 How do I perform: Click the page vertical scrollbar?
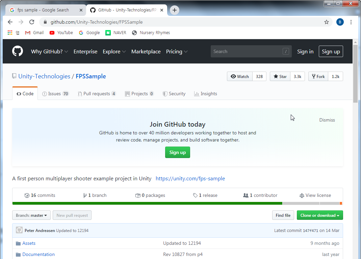pyautogui.click(x=355, y=74)
